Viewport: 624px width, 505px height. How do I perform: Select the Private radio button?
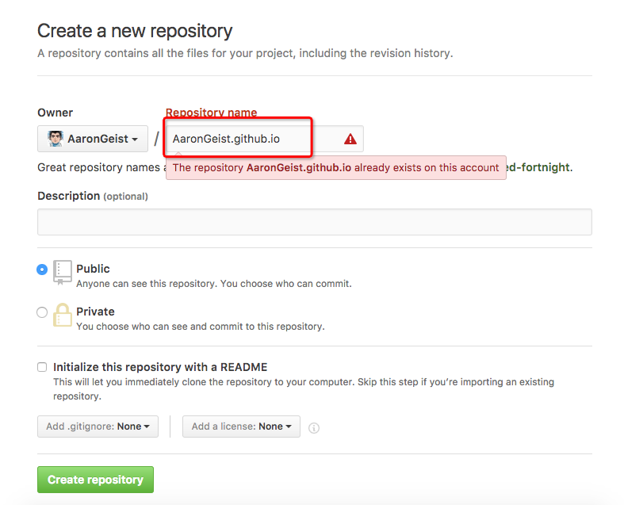[42, 312]
